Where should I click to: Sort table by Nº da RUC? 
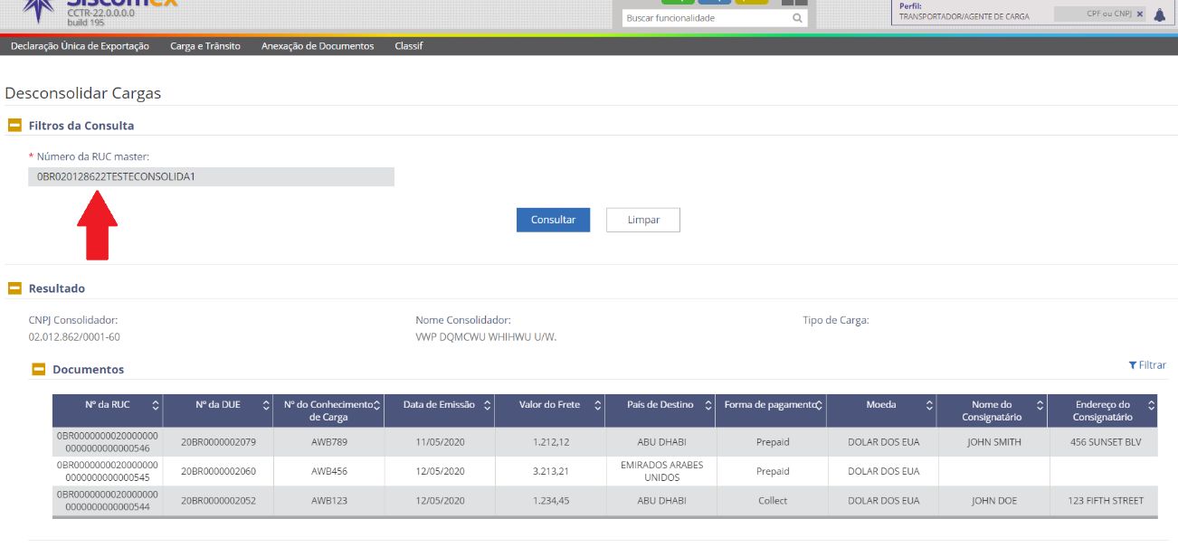pos(156,405)
